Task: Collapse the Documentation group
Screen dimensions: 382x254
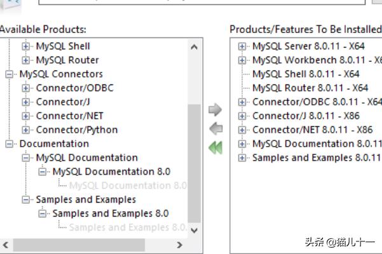Action: (x=10, y=144)
